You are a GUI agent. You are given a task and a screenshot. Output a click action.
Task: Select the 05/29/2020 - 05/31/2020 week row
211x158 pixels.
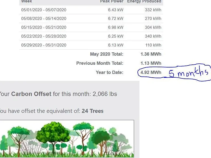click(x=91, y=45)
